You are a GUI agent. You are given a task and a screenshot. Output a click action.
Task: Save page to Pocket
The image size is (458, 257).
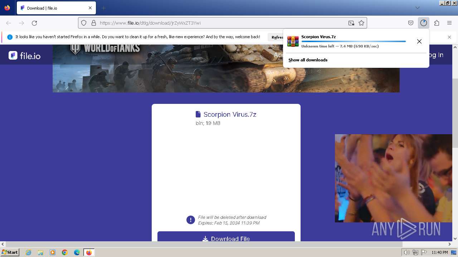tap(411, 23)
